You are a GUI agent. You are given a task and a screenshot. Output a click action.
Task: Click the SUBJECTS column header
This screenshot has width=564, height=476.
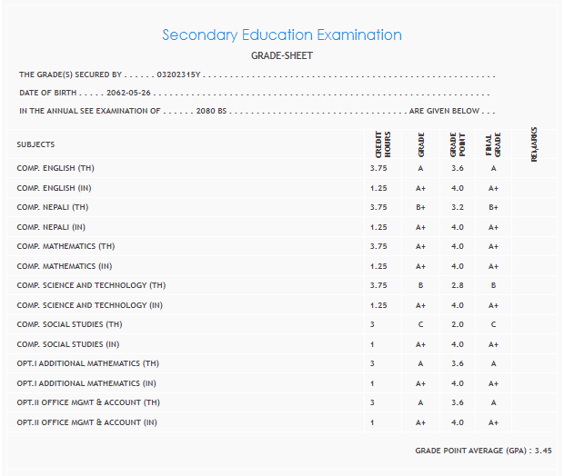pyautogui.click(x=35, y=144)
